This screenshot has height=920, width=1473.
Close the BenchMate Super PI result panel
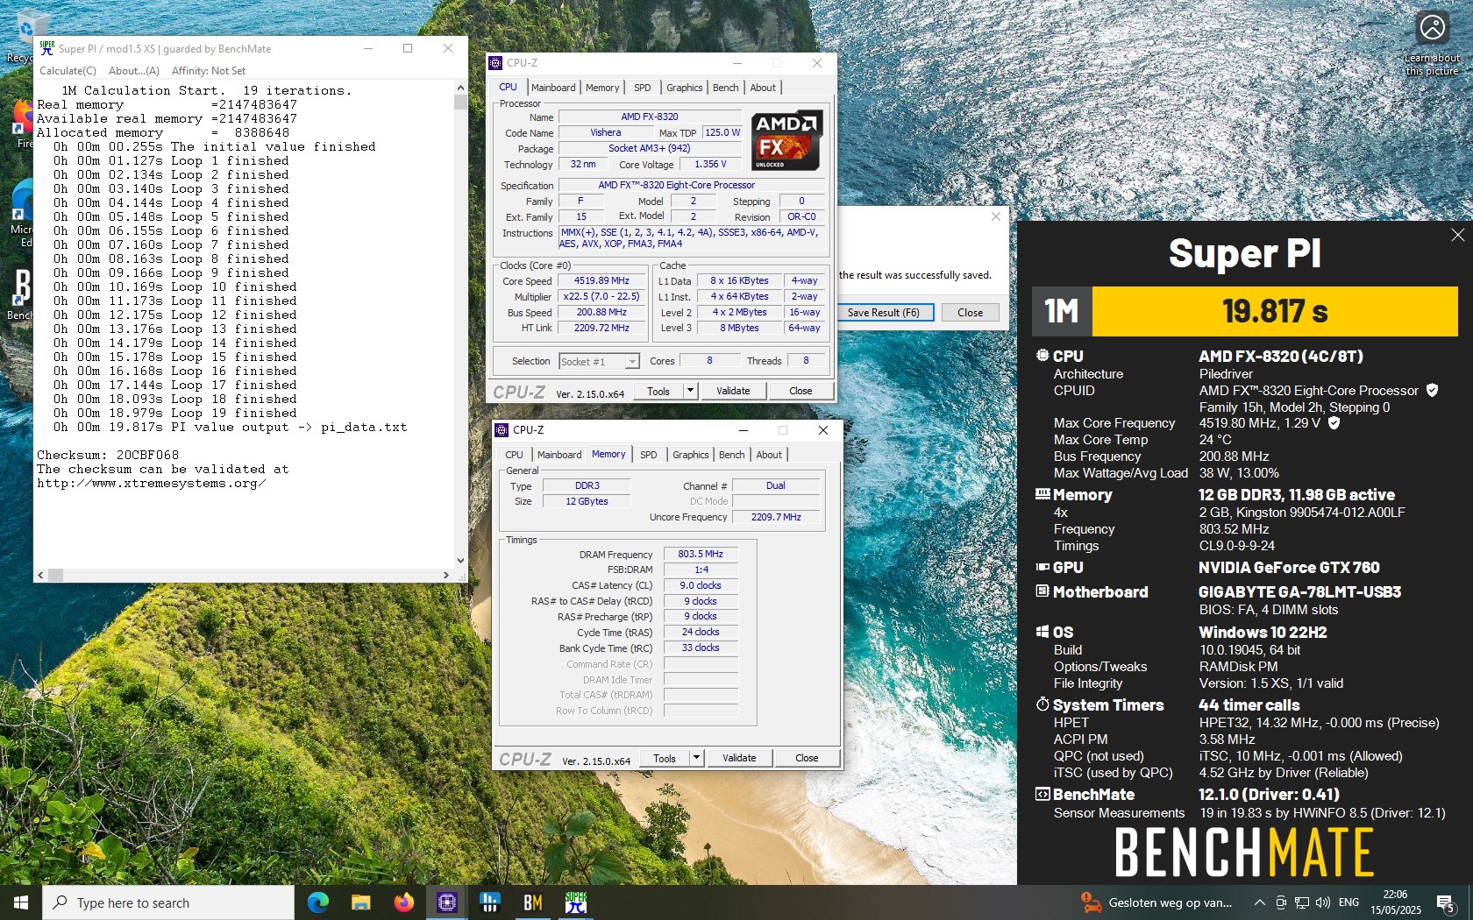coord(1457,235)
